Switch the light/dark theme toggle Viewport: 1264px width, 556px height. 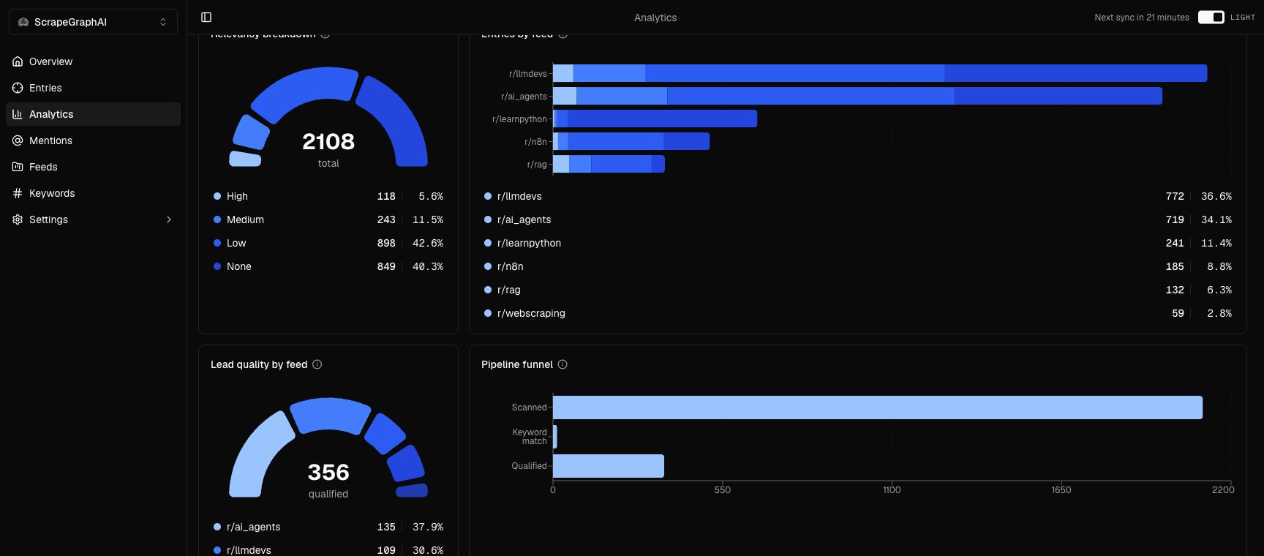pos(1211,17)
